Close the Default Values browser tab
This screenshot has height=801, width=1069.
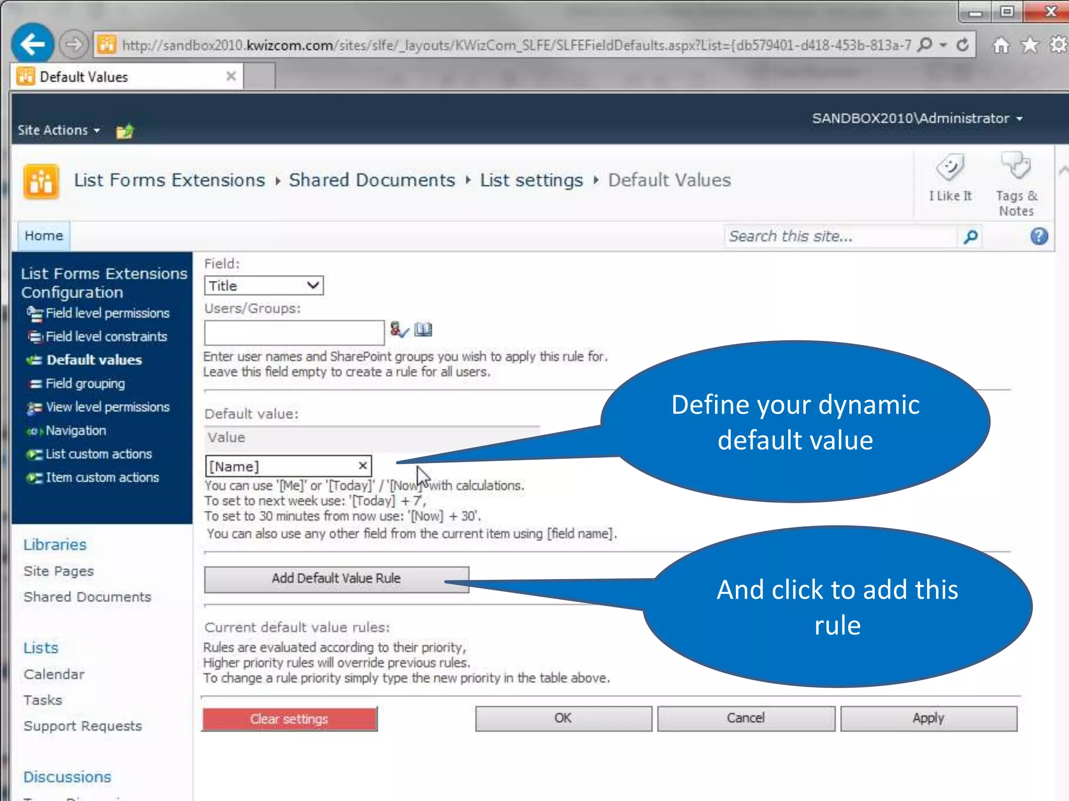pos(231,76)
